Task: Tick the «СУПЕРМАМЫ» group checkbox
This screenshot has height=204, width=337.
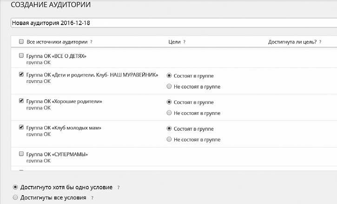Action: (21, 153)
